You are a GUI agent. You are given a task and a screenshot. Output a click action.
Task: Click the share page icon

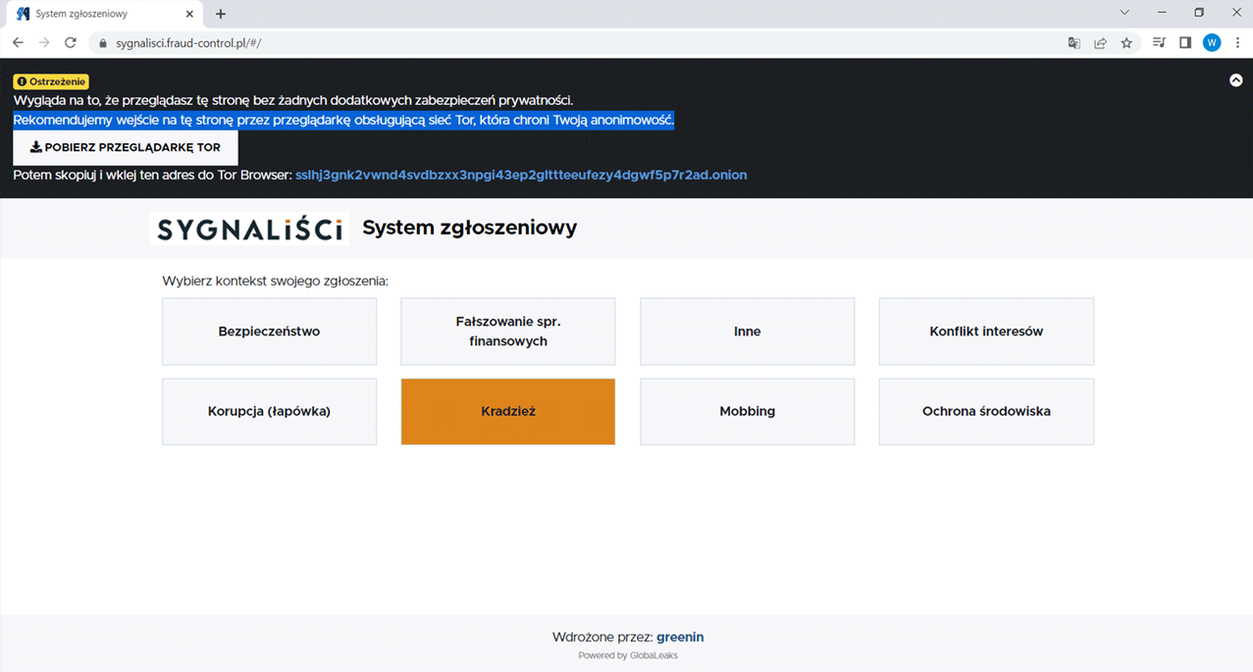[1101, 43]
